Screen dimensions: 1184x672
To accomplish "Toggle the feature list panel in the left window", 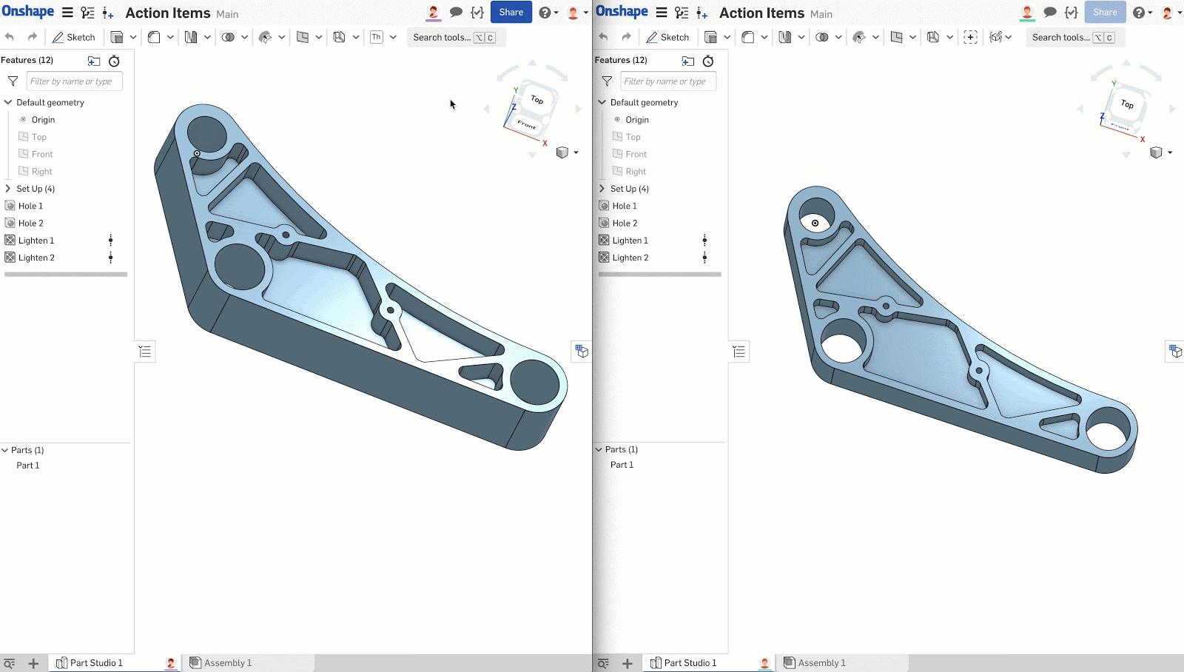I will pyautogui.click(x=145, y=352).
